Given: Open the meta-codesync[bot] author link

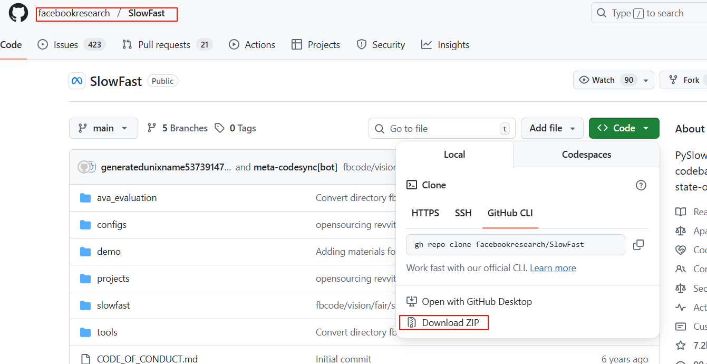Looking at the screenshot, I should coord(295,167).
